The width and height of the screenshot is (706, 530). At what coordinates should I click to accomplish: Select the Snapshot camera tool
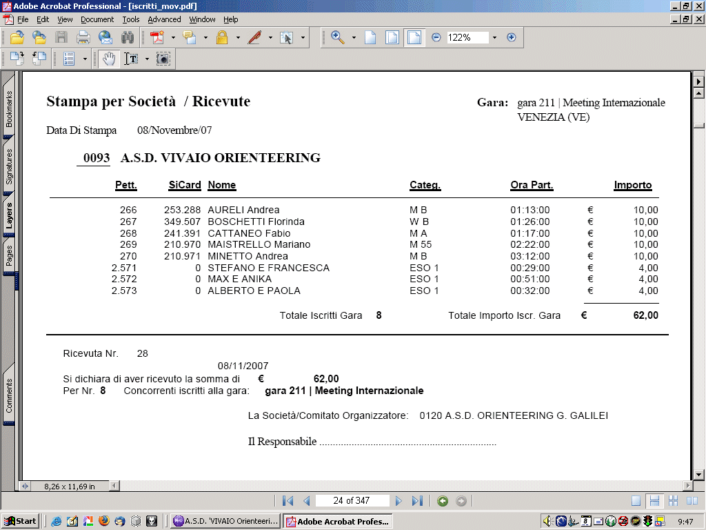[163, 59]
